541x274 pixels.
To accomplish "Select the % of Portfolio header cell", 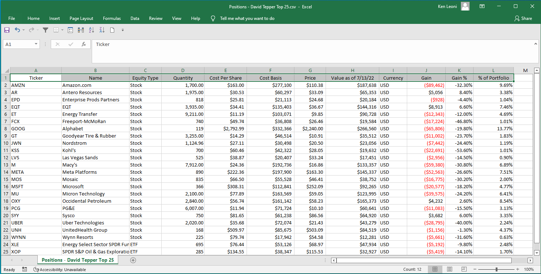I will [493, 78].
